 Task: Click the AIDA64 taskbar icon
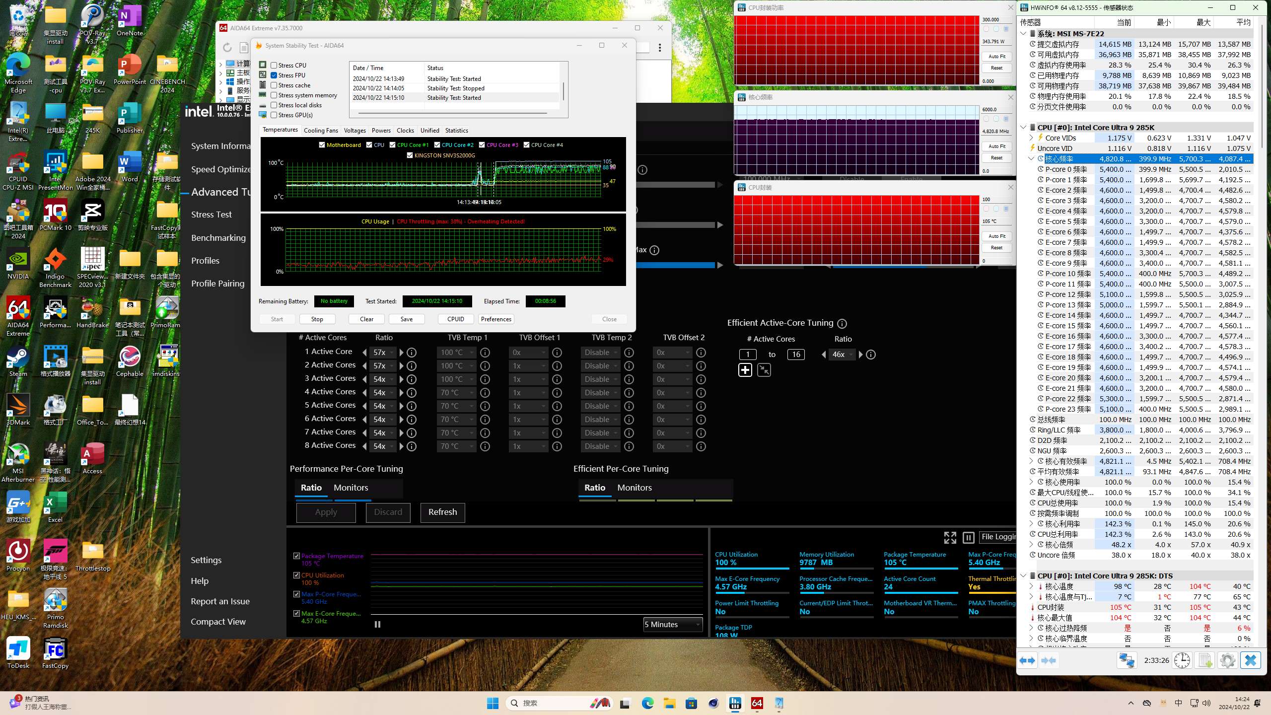(x=757, y=703)
